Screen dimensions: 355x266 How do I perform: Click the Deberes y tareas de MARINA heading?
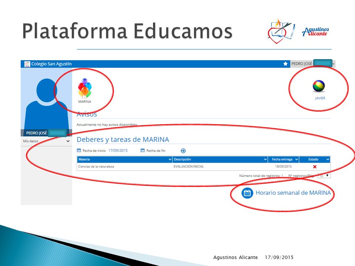click(x=123, y=140)
